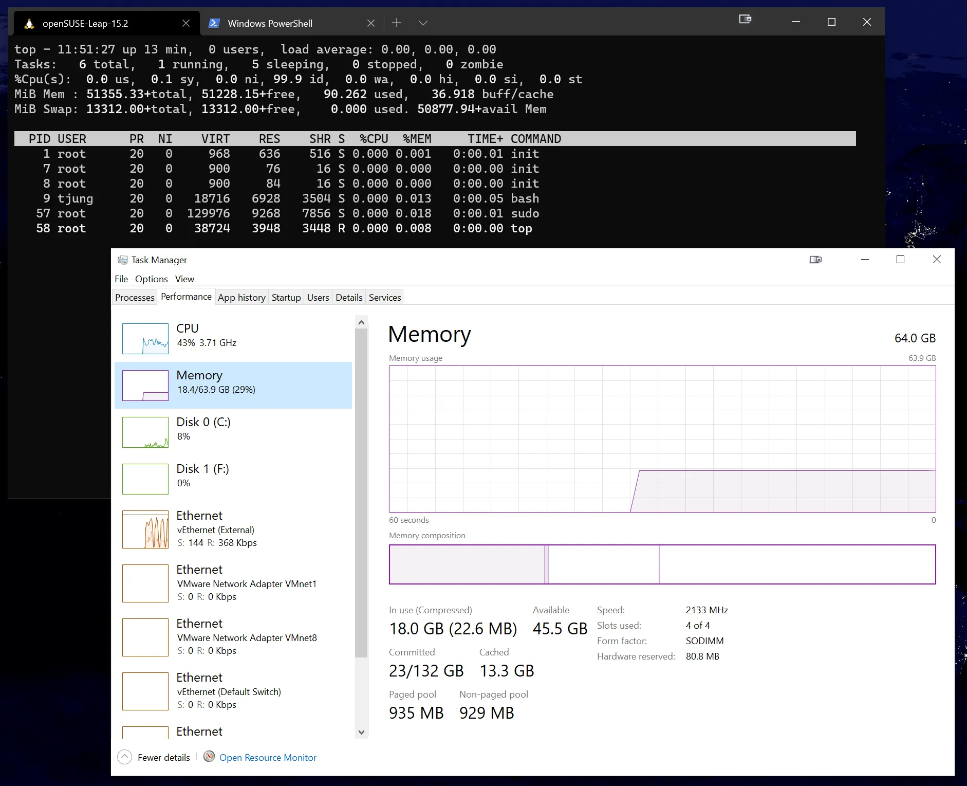
Task: Select the CPU performance graph thumbnail
Action: pos(145,338)
